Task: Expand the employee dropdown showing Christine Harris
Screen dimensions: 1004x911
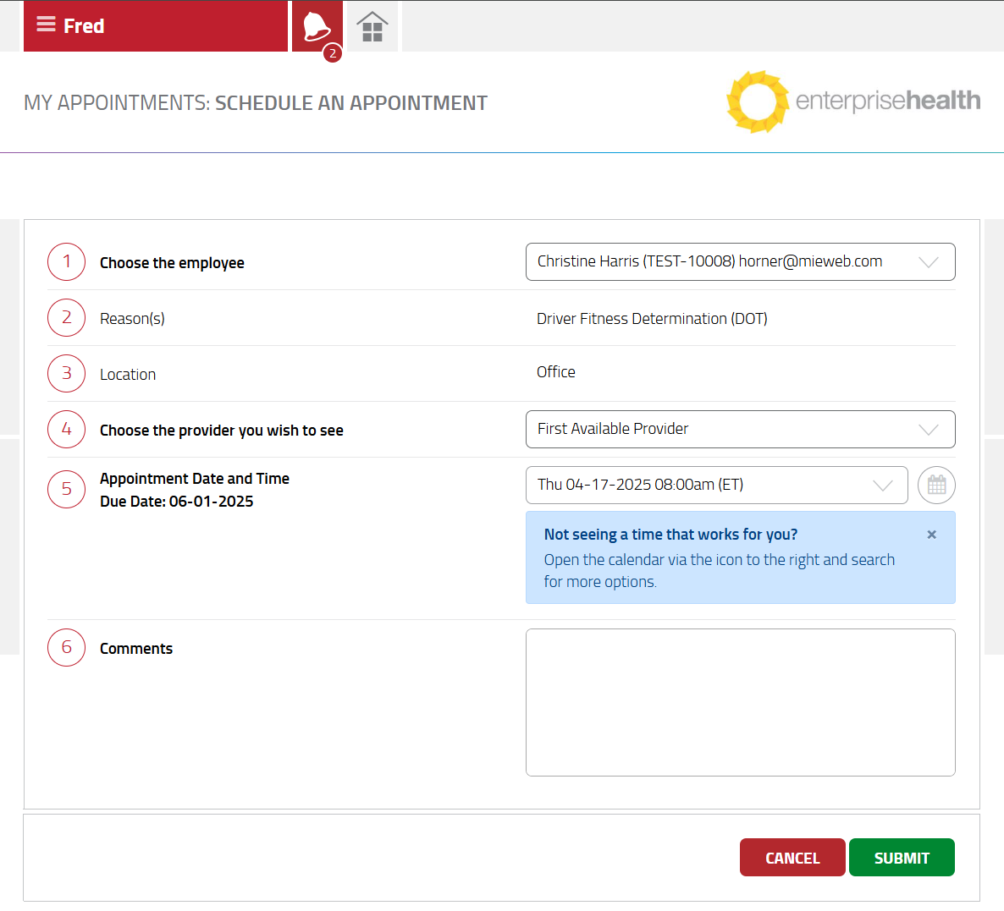Action: [x=740, y=262]
